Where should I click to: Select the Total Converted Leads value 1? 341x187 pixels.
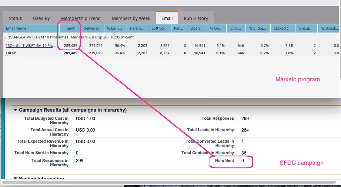243,142
